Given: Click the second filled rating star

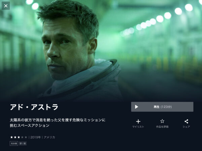Looking at the screenshot, I should point(15,137).
